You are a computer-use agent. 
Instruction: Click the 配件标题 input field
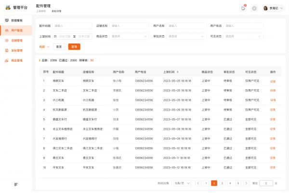tap(72, 26)
